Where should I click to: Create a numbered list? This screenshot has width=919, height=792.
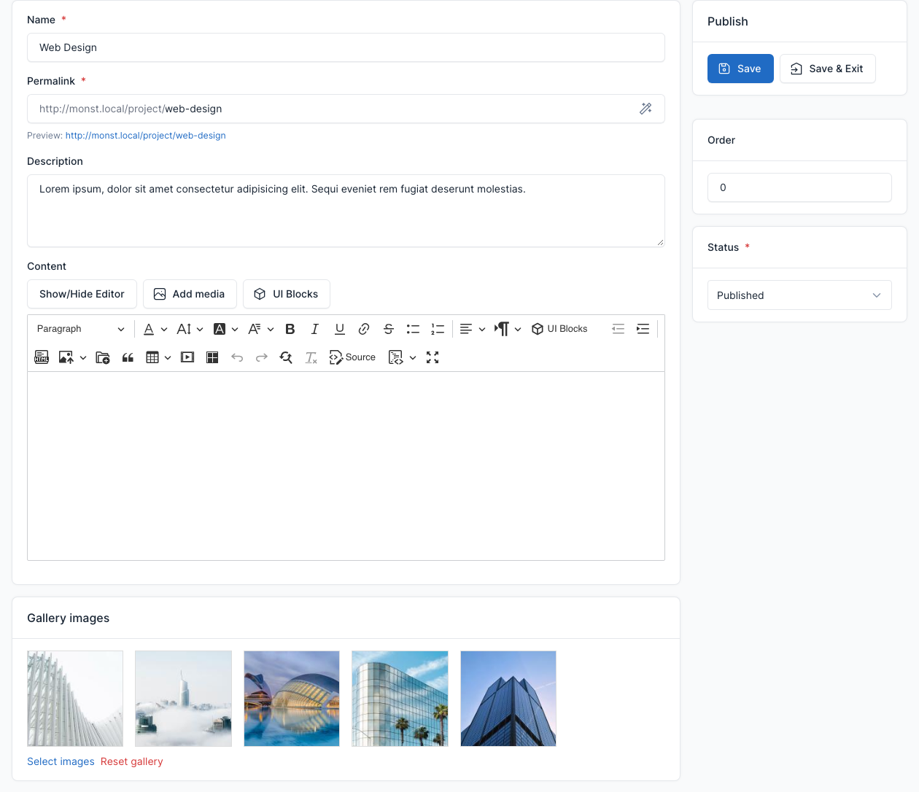pos(438,329)
